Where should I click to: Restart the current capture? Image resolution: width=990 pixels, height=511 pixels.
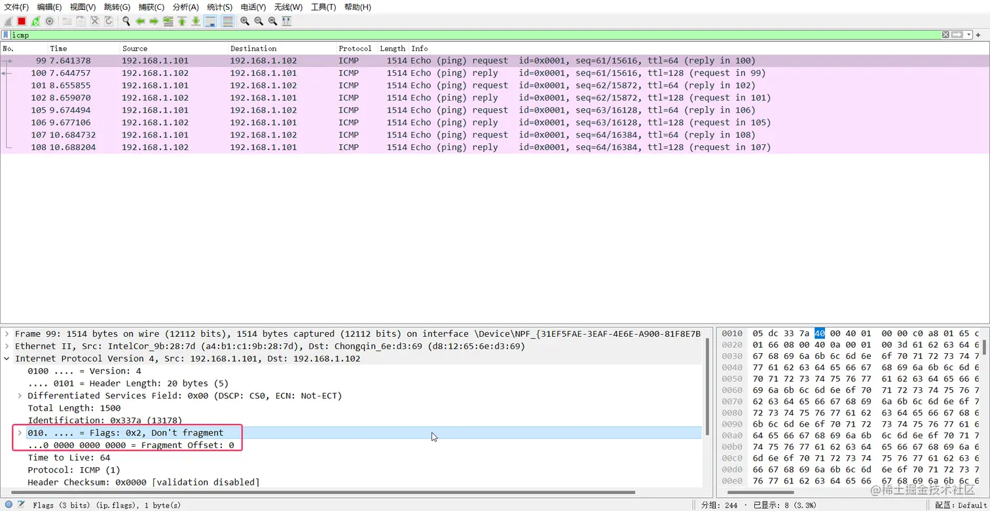[35, 21]
